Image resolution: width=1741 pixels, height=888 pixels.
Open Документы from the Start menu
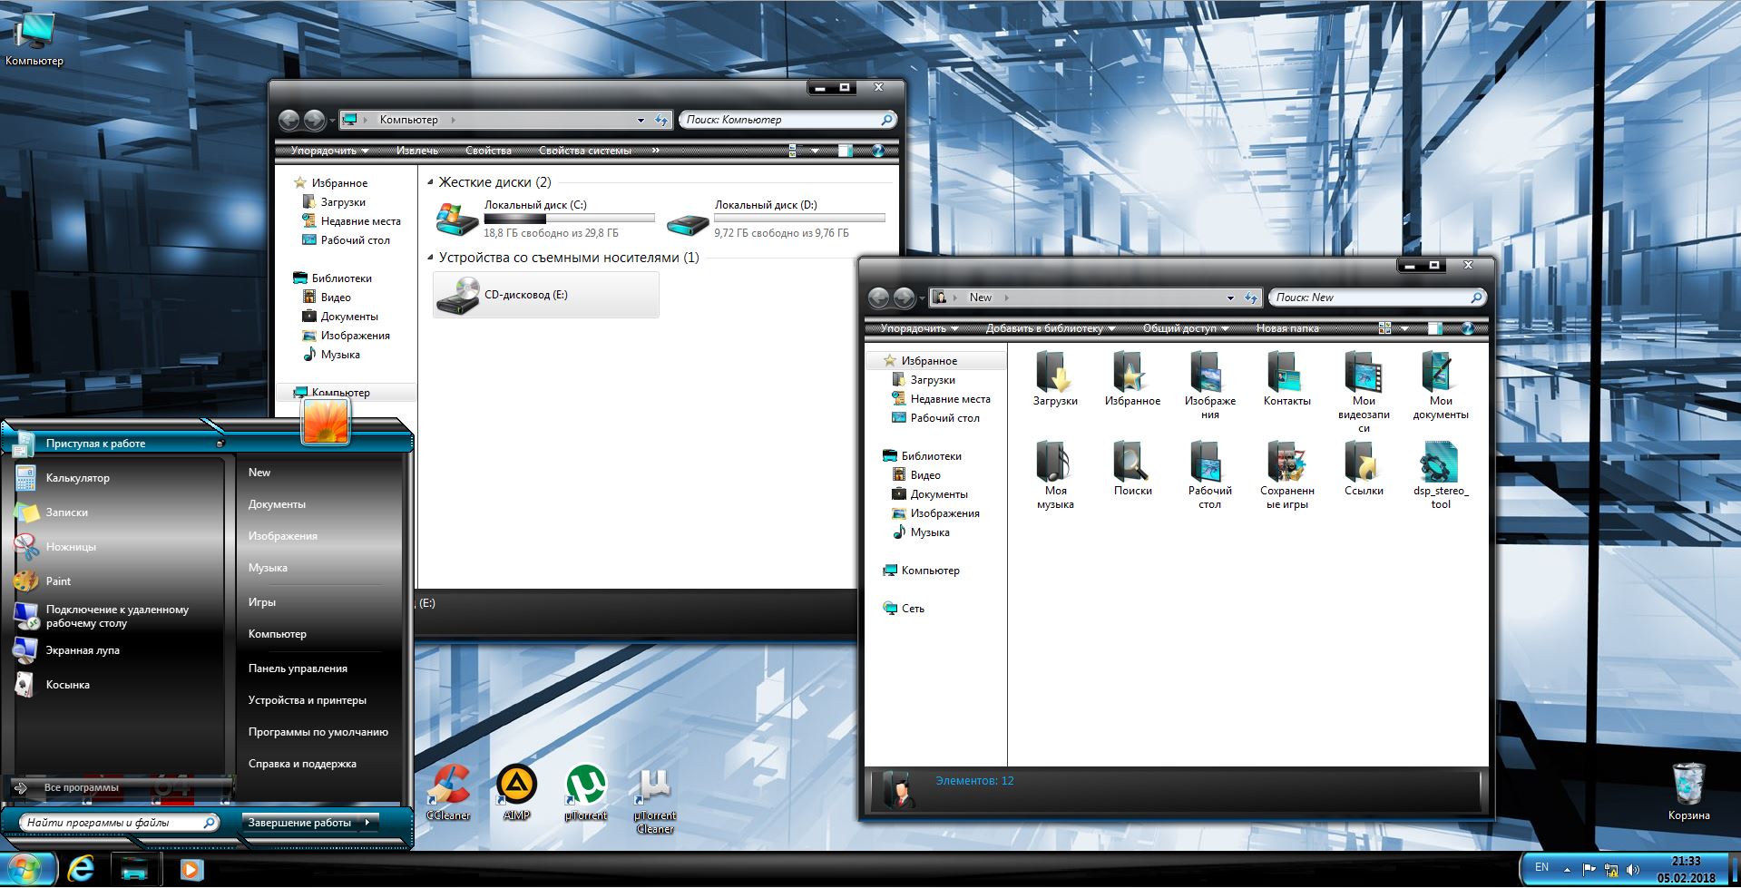click(277, 504)
